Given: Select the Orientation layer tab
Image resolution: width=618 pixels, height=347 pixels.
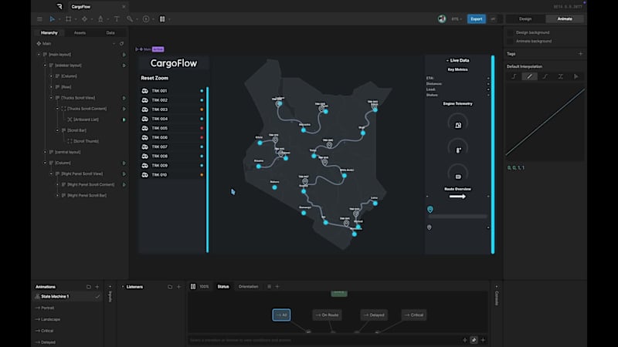Looking at the screenshot, I should (248, 286).
